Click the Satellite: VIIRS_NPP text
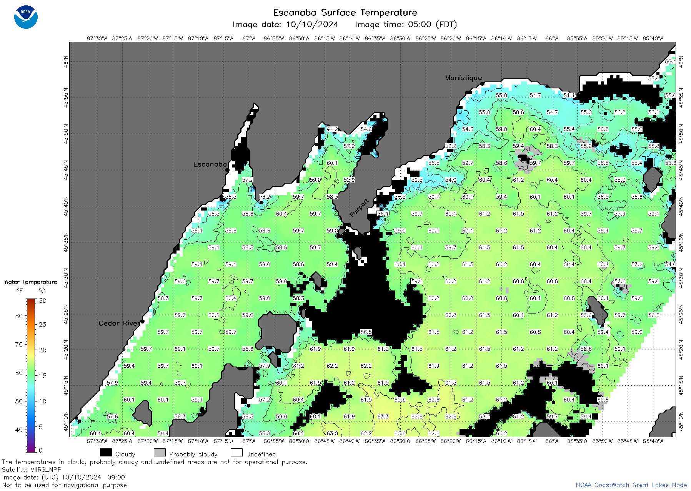Screen dimensions: 691x491 pos(32,469)
